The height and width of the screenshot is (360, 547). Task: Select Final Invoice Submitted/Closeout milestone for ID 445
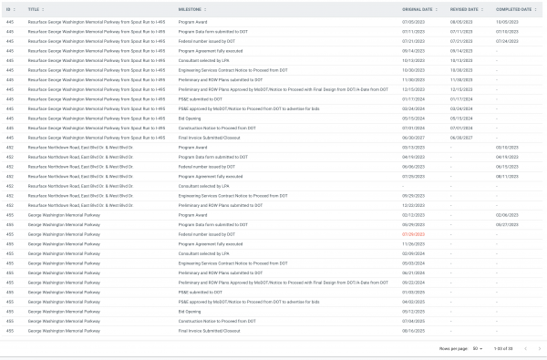(210, 138)
